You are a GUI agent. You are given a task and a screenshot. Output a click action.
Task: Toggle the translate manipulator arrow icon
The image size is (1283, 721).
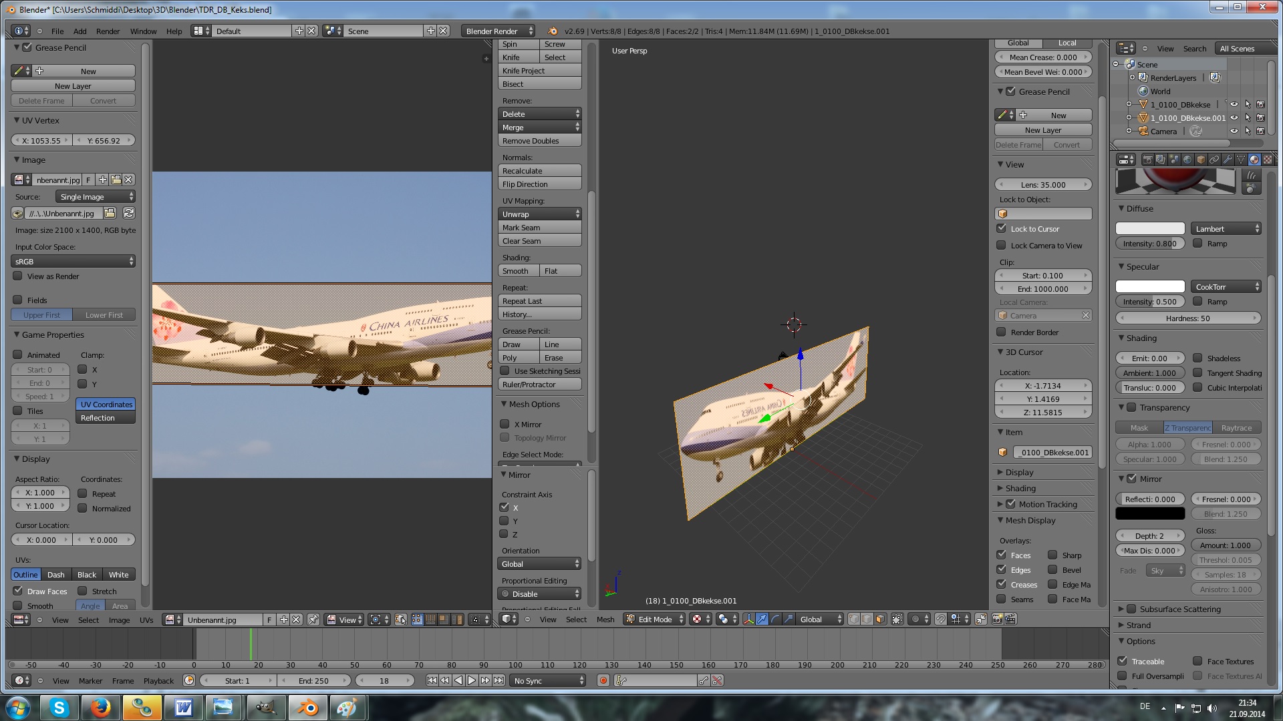point(762,620)
